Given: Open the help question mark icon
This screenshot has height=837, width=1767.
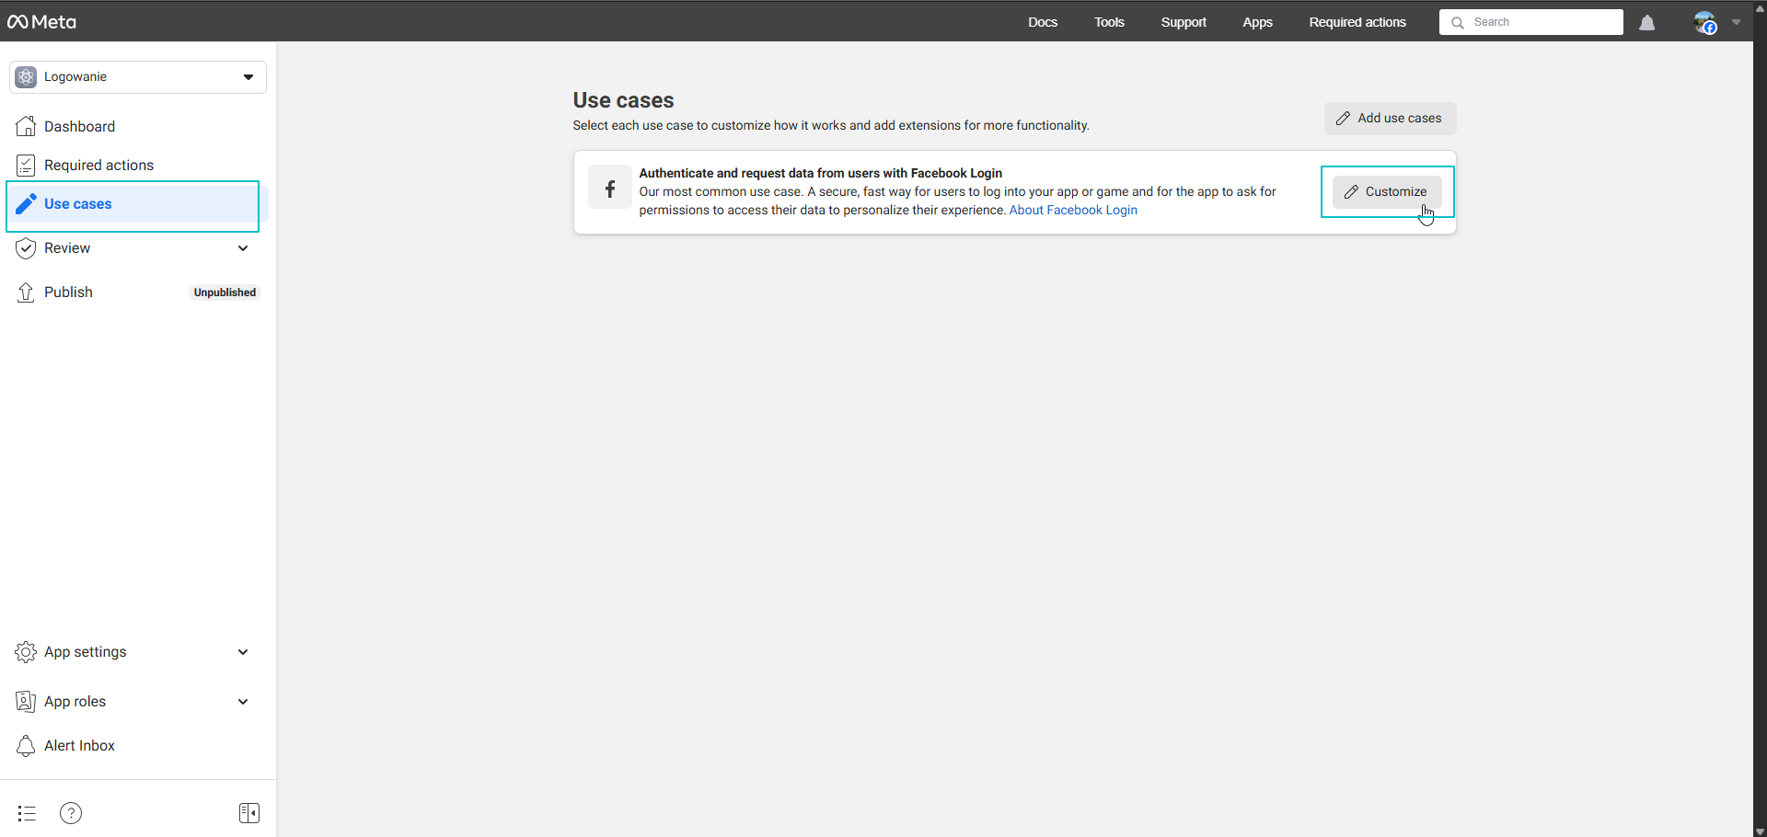Looking at the screenshot, I should (x=71, y=813).
